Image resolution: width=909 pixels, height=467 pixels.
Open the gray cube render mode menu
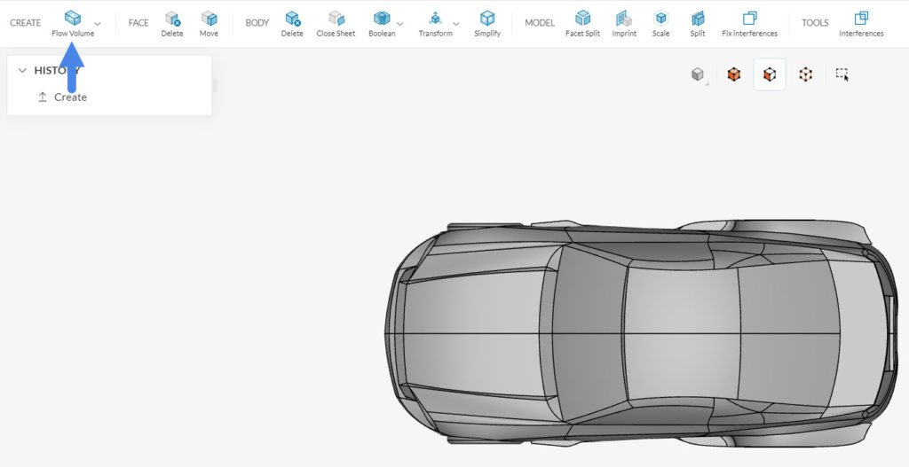pyautogui.click(x=698, y=74)
